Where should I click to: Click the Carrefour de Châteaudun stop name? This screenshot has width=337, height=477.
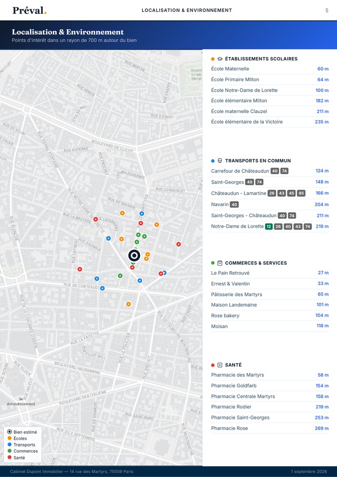pos(240,171)
